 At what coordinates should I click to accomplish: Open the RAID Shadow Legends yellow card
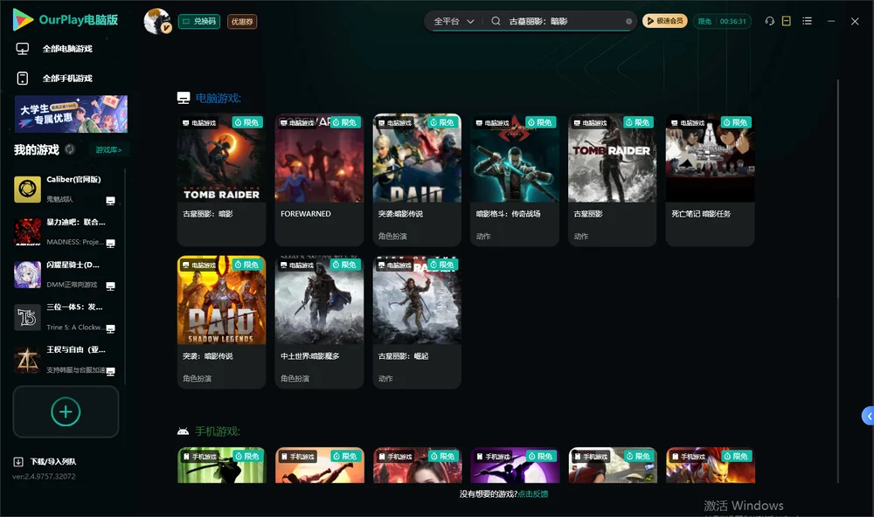pyautogui.click(x=221, y=322)
